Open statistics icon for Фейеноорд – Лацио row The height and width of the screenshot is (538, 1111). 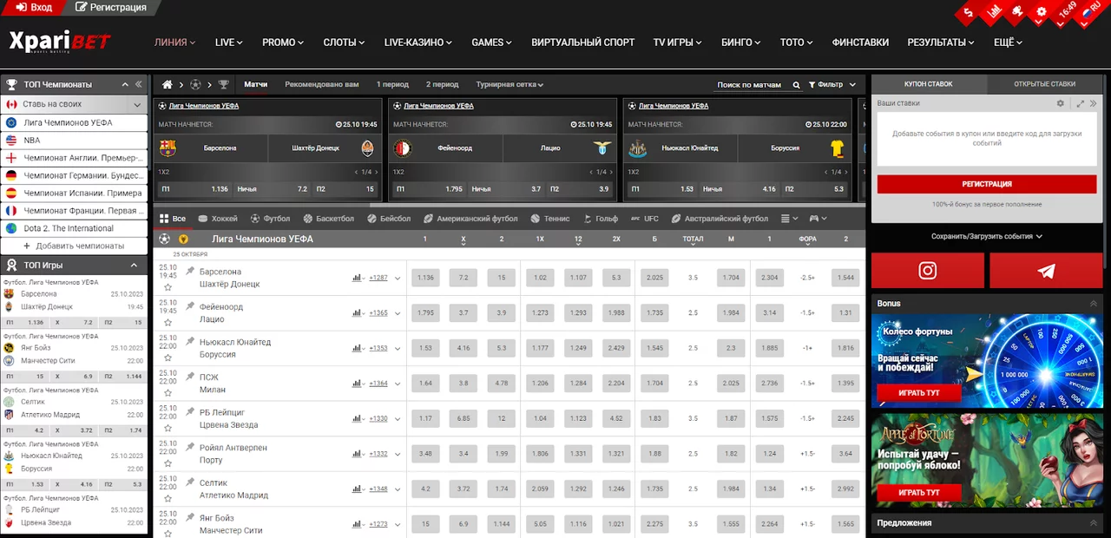(x=357, y=313)
